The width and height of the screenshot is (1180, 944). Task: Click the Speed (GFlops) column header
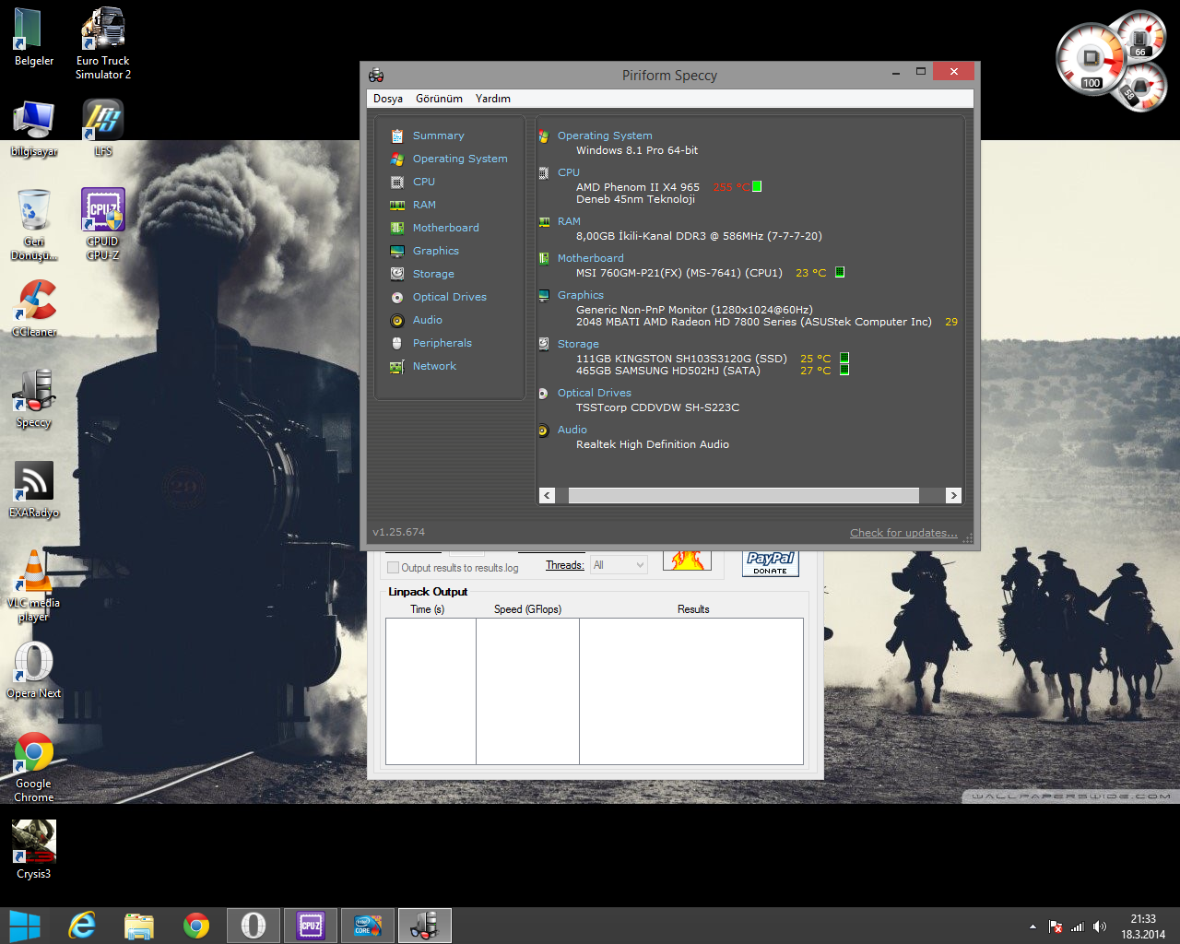527,609
